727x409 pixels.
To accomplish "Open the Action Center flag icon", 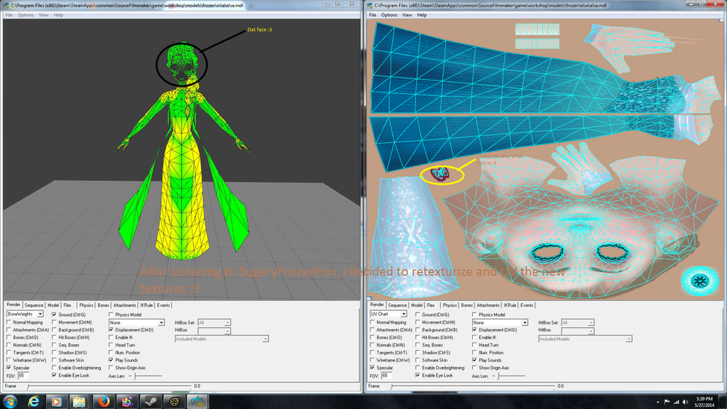I will tap(667, 402).
